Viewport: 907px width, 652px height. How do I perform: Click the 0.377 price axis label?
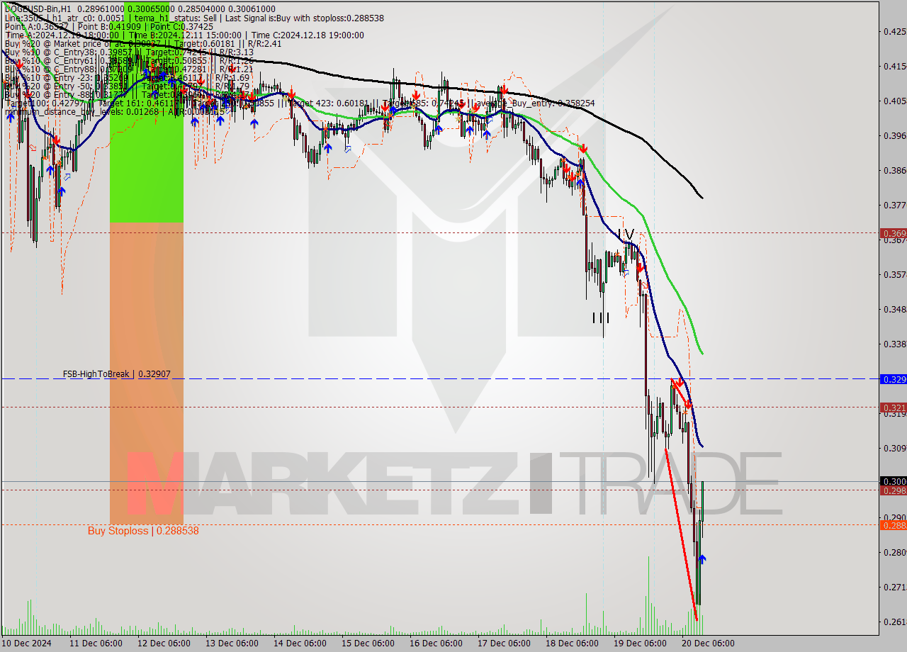click(x=894, y=205)
